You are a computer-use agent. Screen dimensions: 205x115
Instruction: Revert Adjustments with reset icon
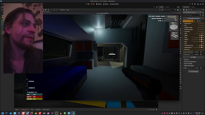[200, 47]
